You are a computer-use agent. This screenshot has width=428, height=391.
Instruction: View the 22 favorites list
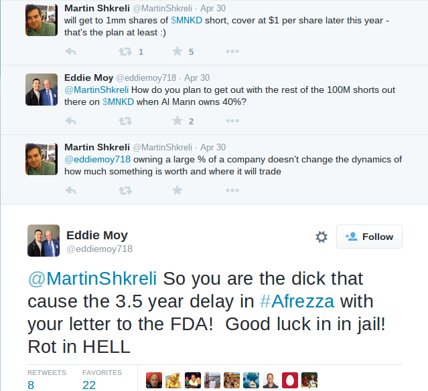click(x=89, y=384)
